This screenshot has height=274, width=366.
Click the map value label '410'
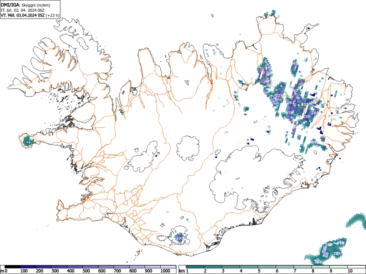click(x=269, y=69)
